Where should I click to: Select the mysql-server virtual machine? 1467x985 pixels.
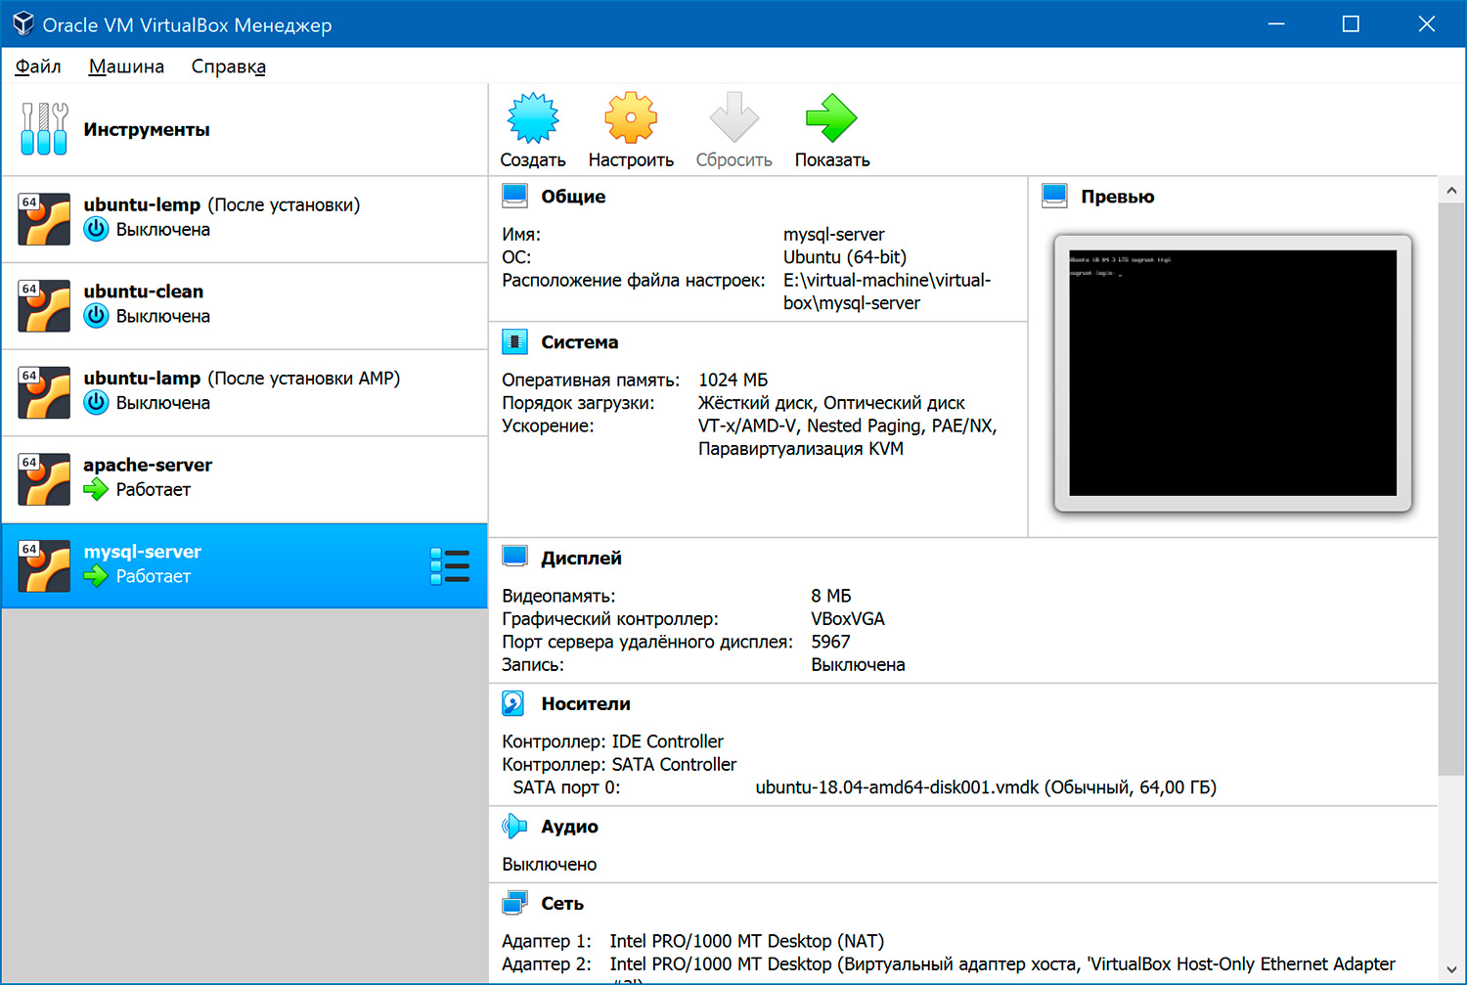point(244,565)
